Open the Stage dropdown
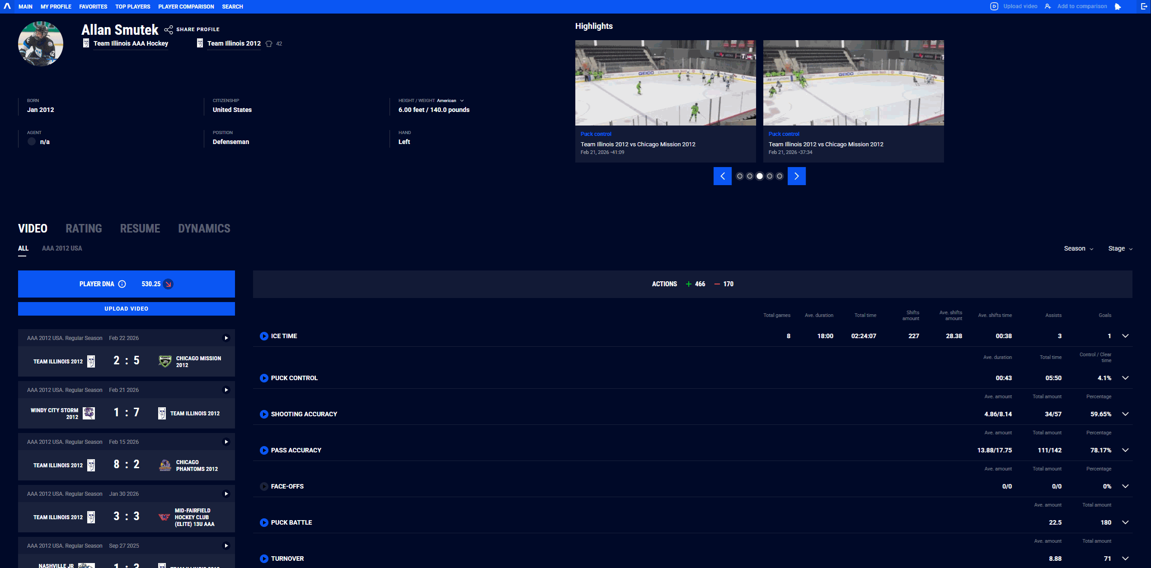This screenshot has height=568, width=1151. 1120,249
